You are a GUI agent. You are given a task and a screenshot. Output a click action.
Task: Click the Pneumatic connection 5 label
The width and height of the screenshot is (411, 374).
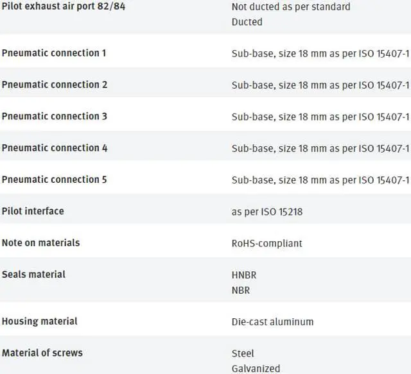[55, 180]
